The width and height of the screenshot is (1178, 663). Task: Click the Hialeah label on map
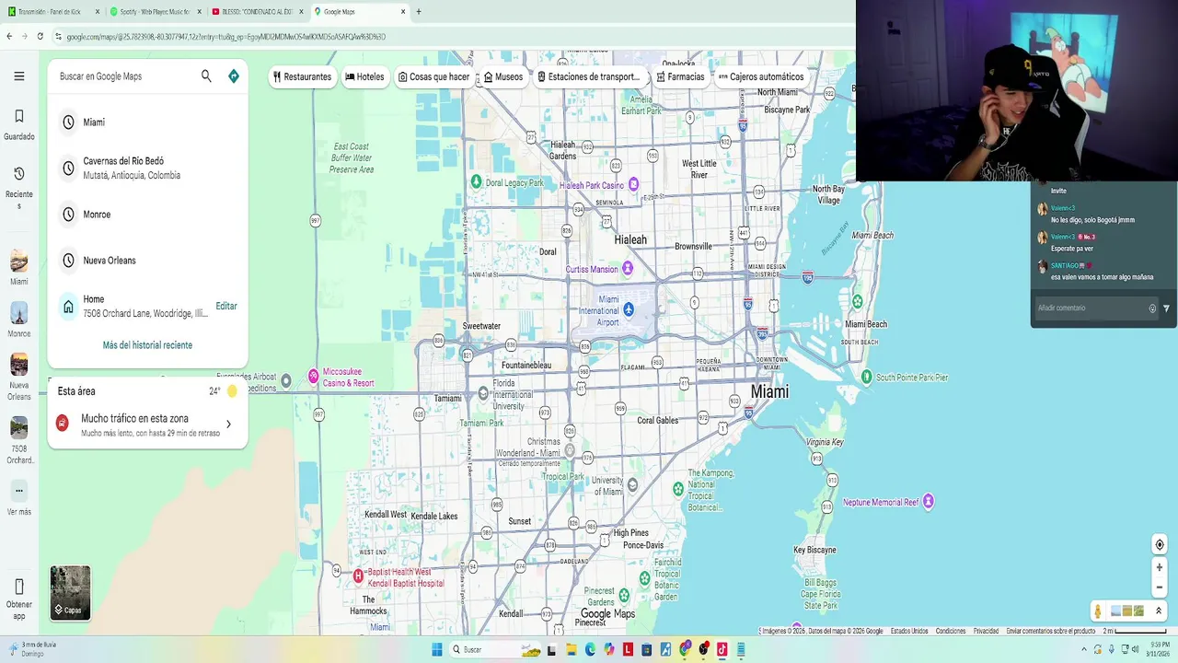coord(630,240)
